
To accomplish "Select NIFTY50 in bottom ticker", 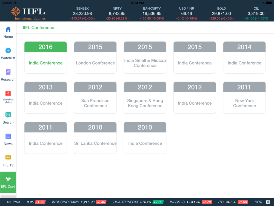I will click(13, 202).
